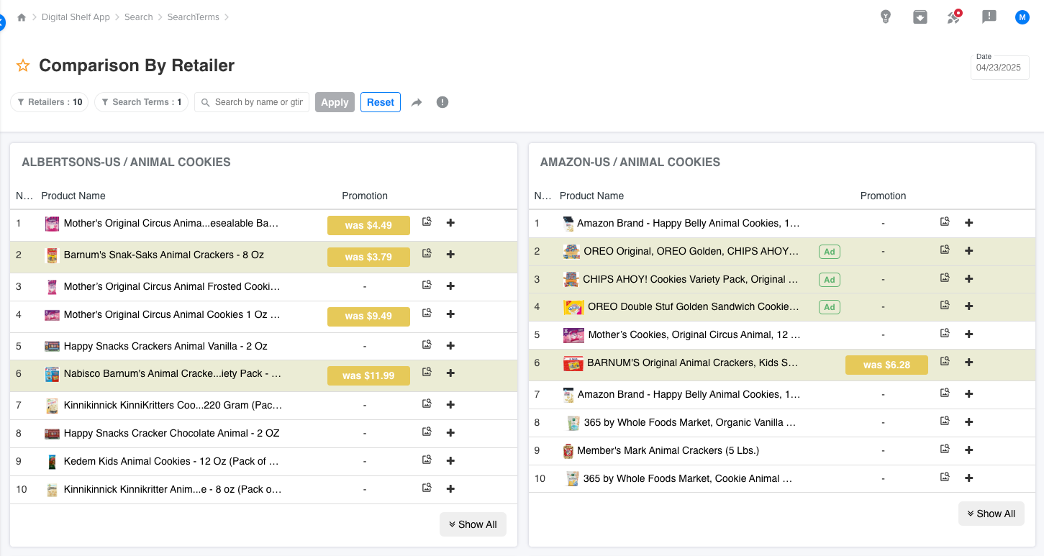Click plus icon for Kinnikinnick Kinnikritter Anim row
Image resolution: width=1044 pixels, height=556 pixels.
click(x=450, y=489)
